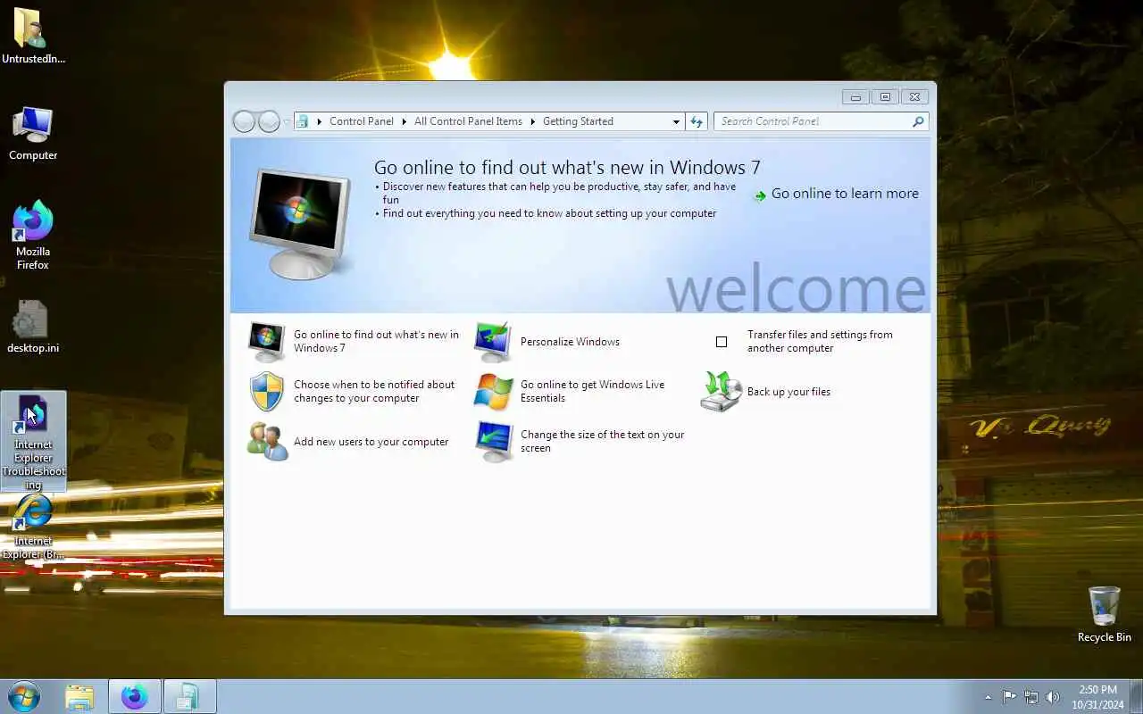Open Windows Explorer from the taskbar
This screenshot has width=1143, height=714.
79,697
